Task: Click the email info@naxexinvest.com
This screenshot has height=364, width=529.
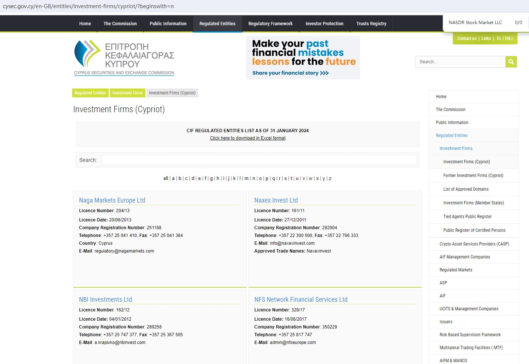Action: coord(292,243)
